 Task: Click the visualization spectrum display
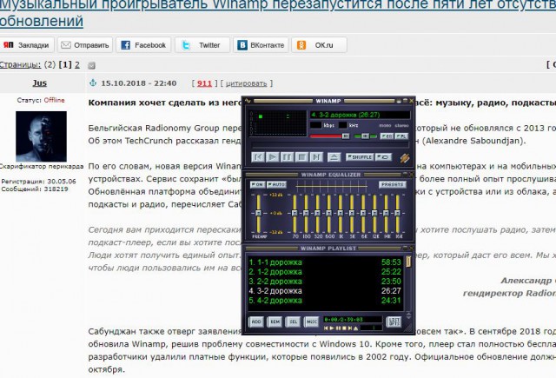[x=278, y=123]
